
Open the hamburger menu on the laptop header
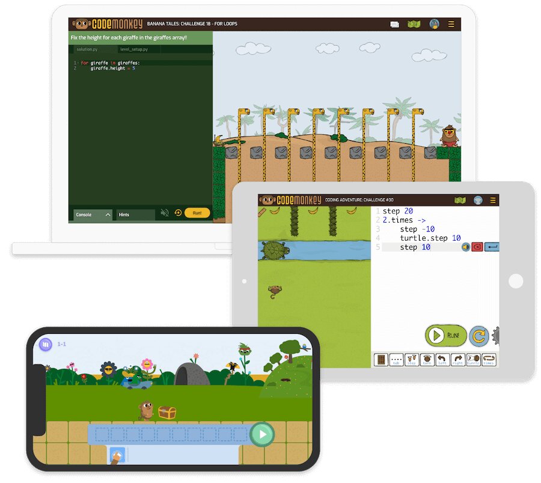pyautogui.click(x=451, y=24)
